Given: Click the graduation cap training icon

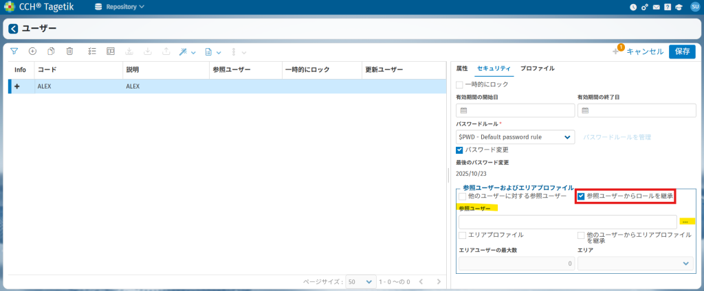Looking at the screenshot, I should (x=679, y=7).
